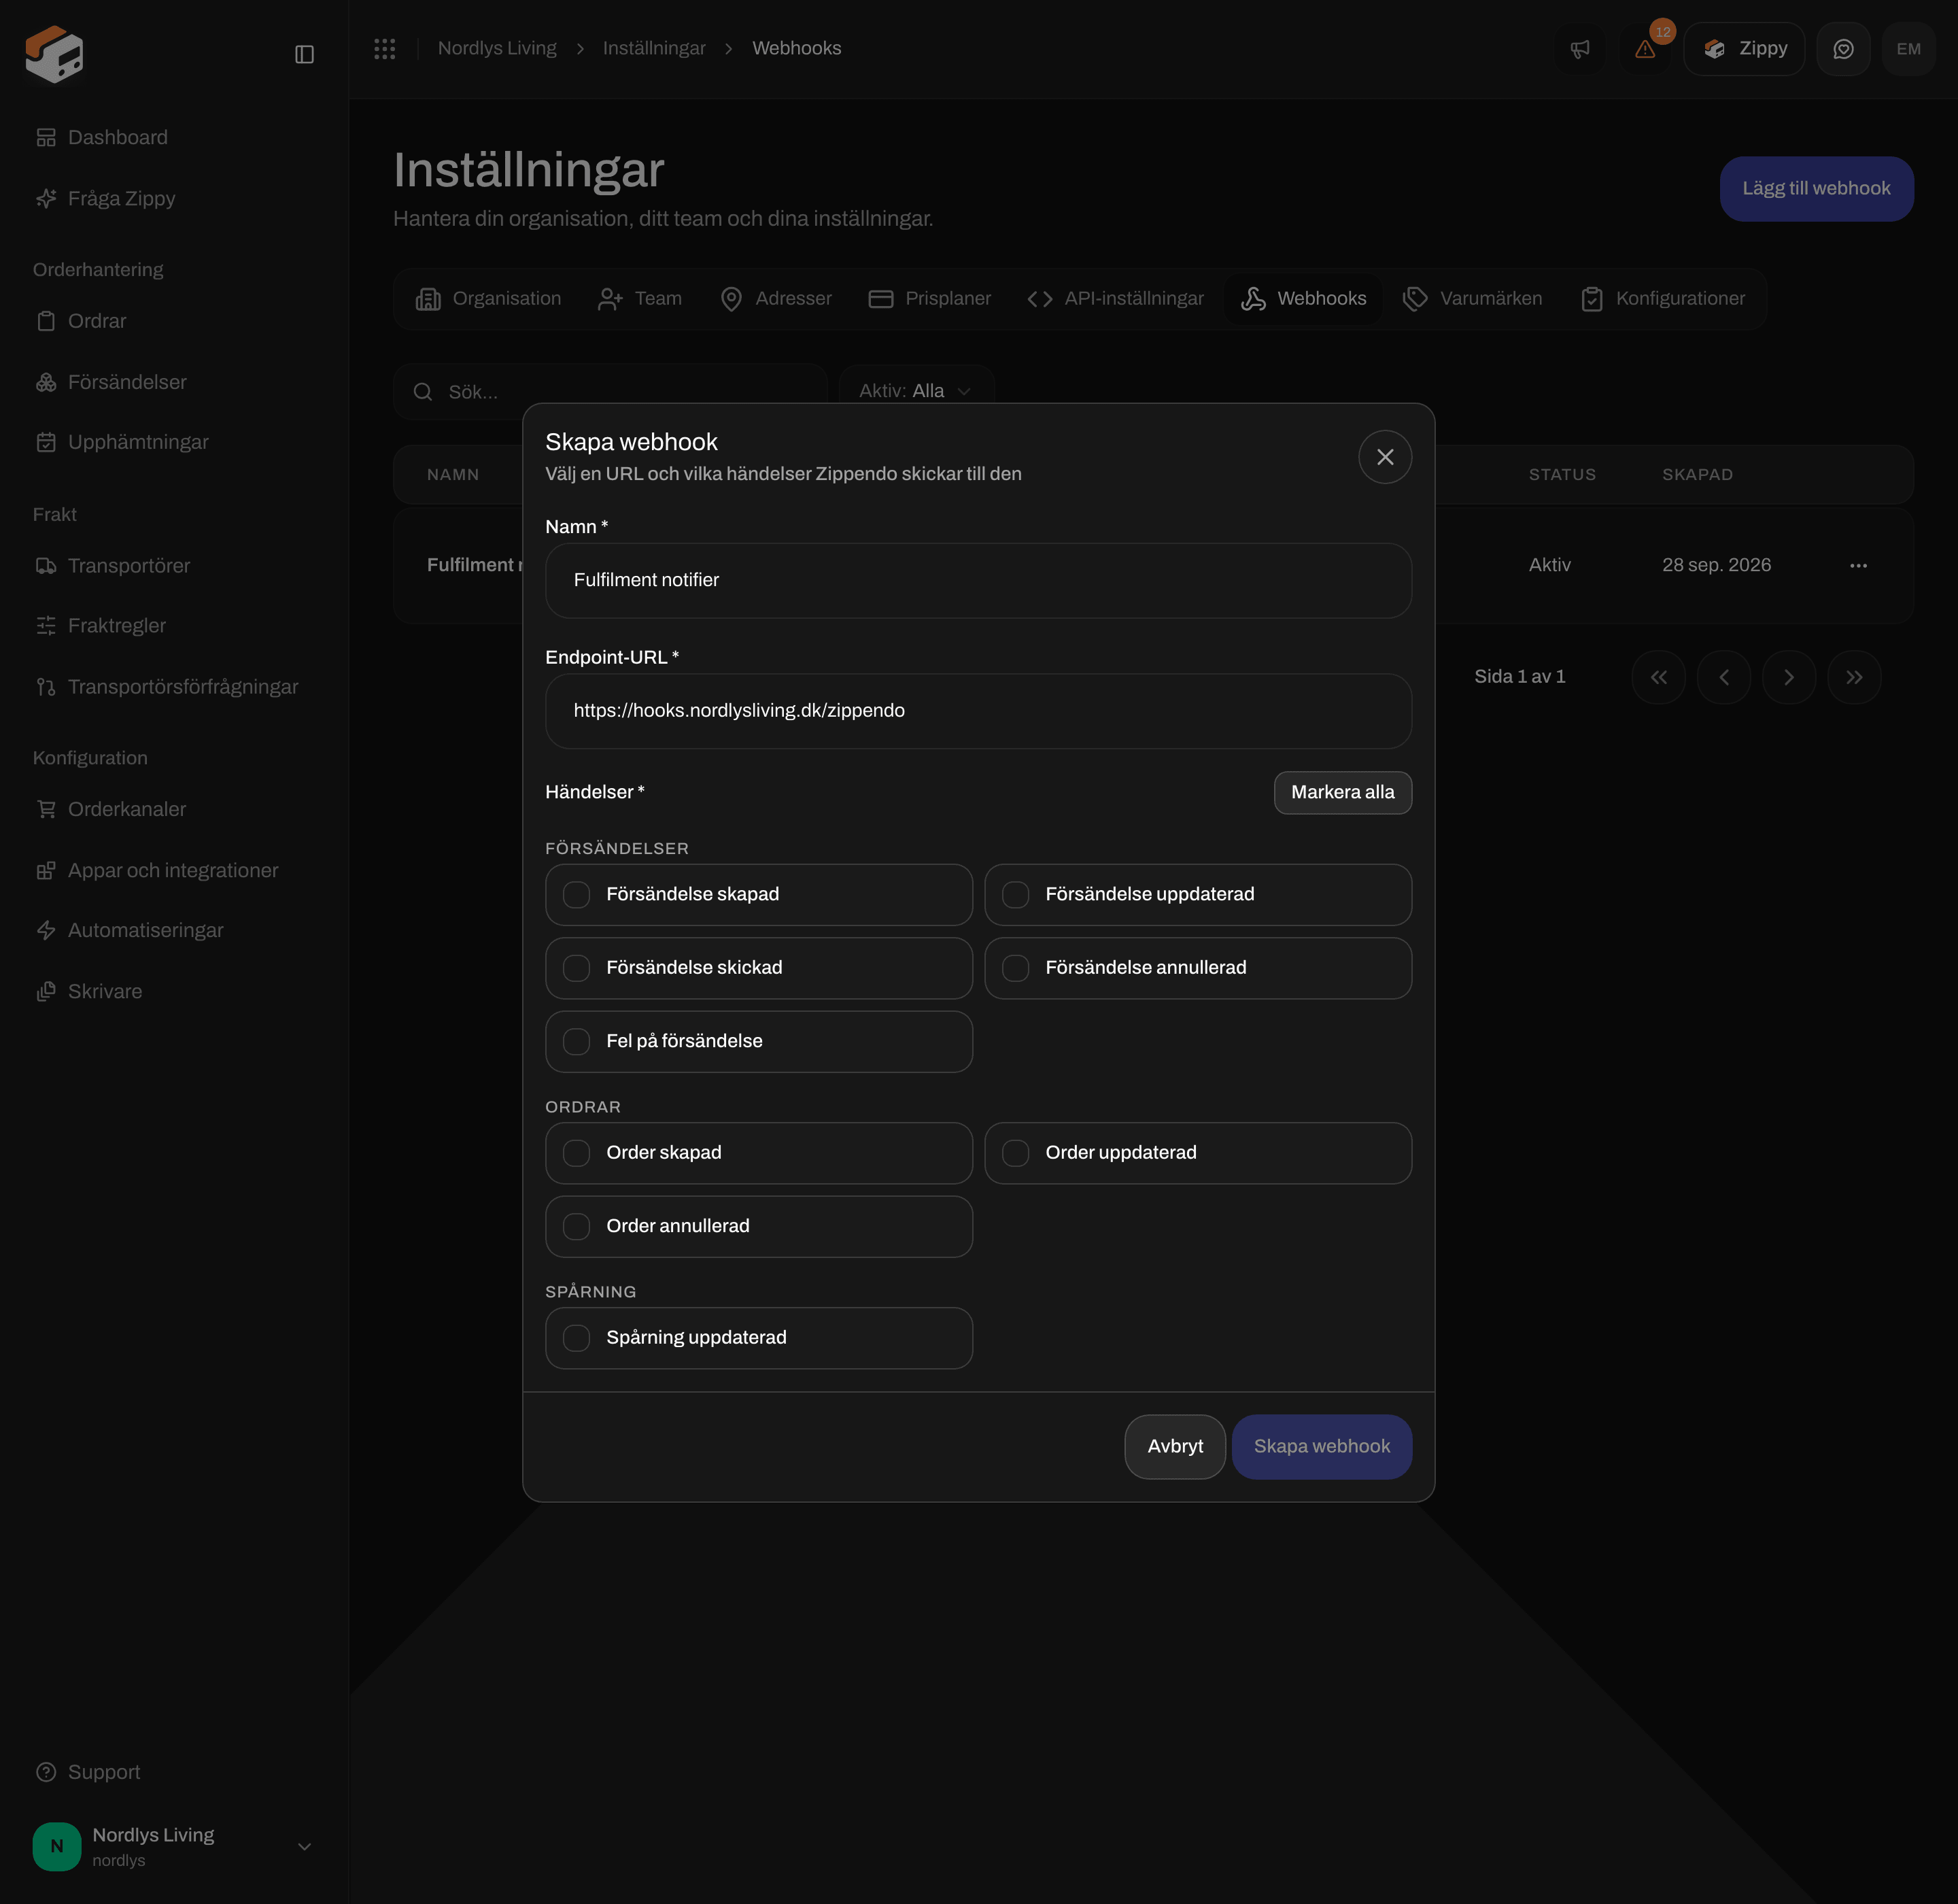The width and height of the screenshot is (1958, 1904).
Task: Open the apps grid icon
Action: coord(385,48)
